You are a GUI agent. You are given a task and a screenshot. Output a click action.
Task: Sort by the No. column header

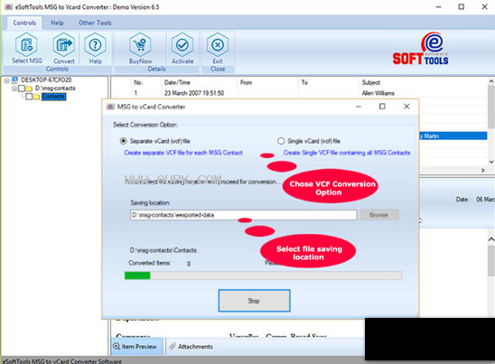138,82
